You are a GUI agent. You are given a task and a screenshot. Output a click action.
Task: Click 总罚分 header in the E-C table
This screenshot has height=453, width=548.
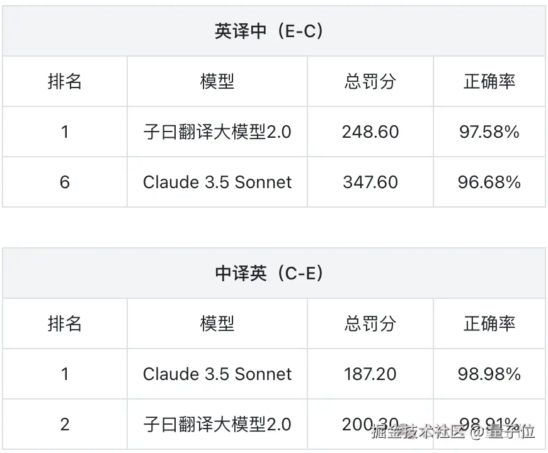tap(370, 82)
